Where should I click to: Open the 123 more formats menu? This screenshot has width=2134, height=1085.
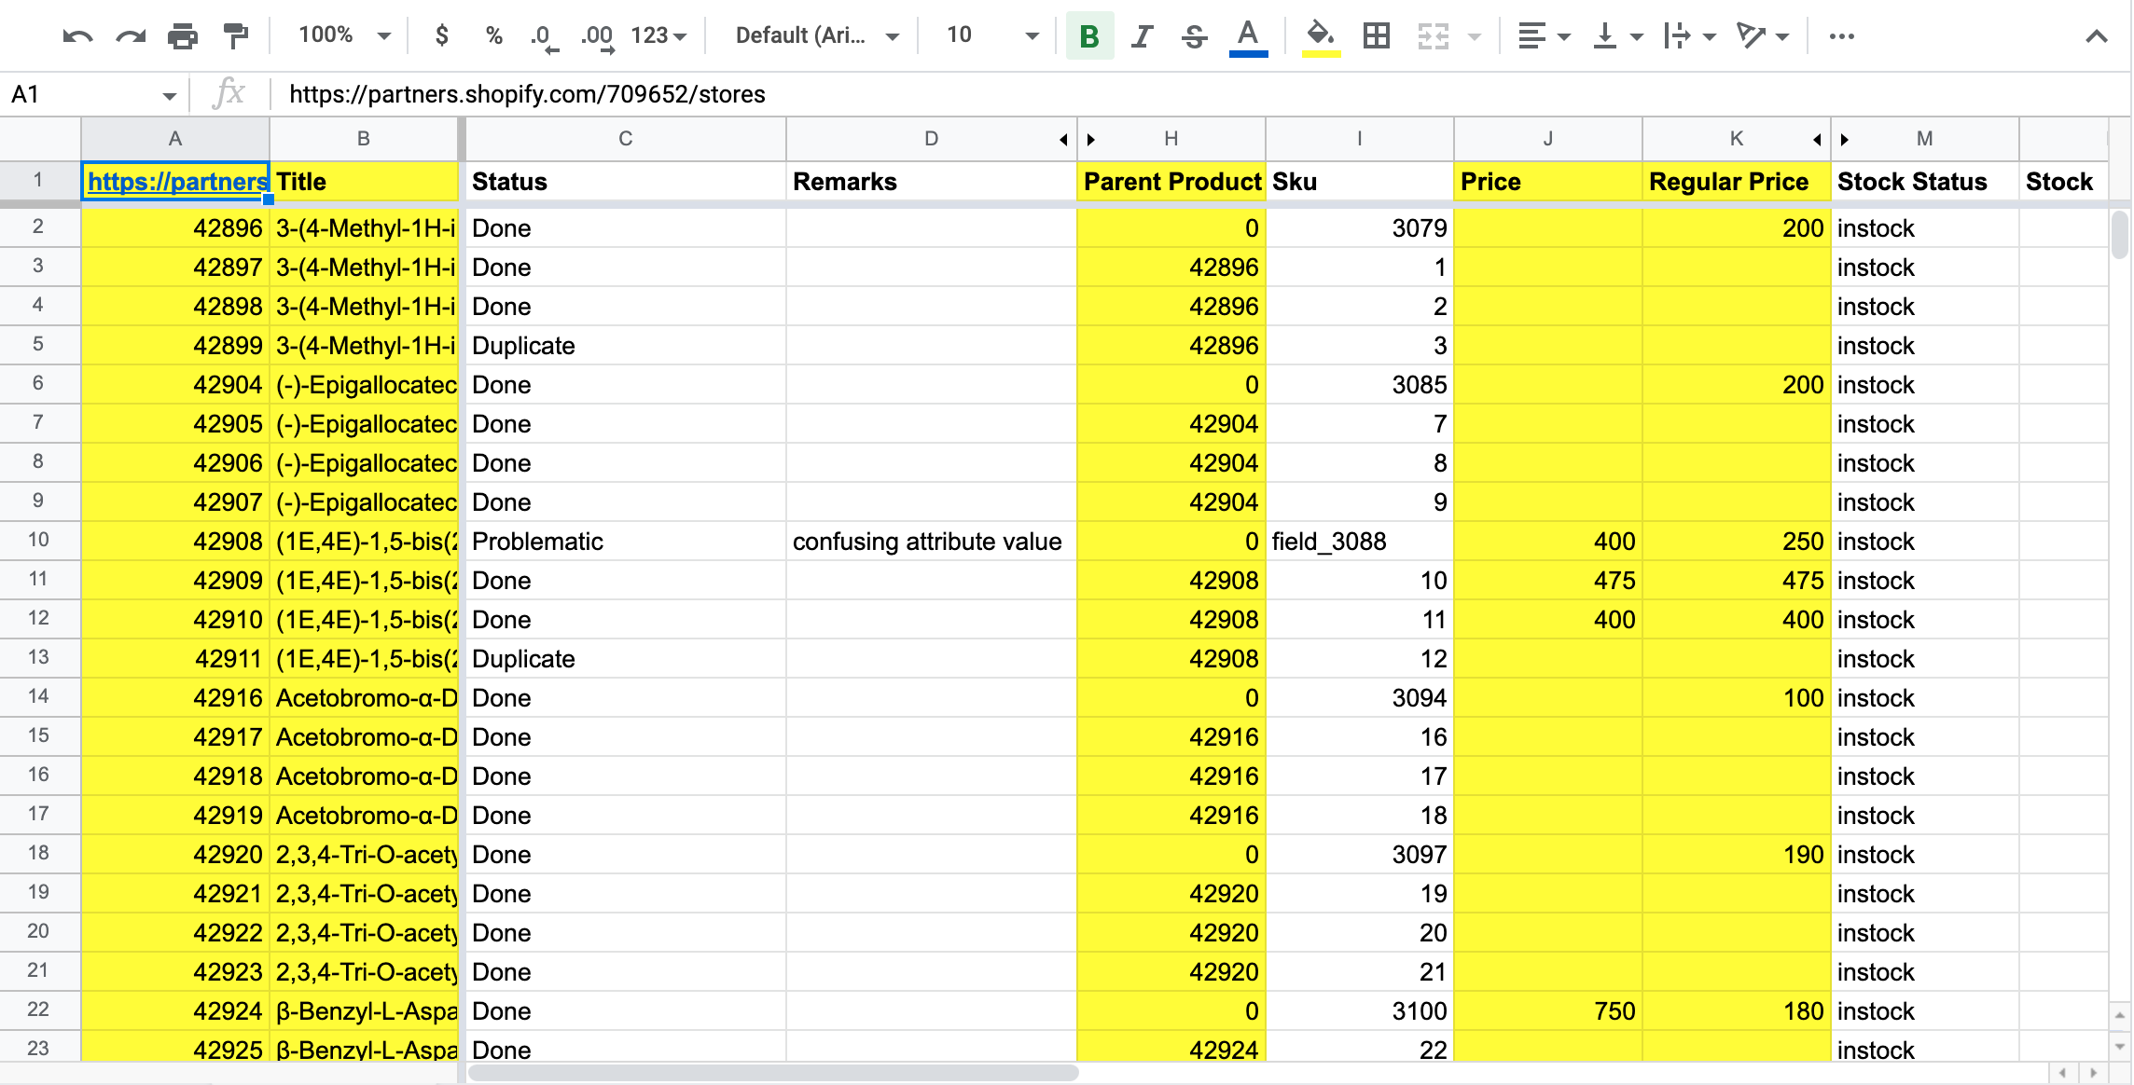point(658,36)
